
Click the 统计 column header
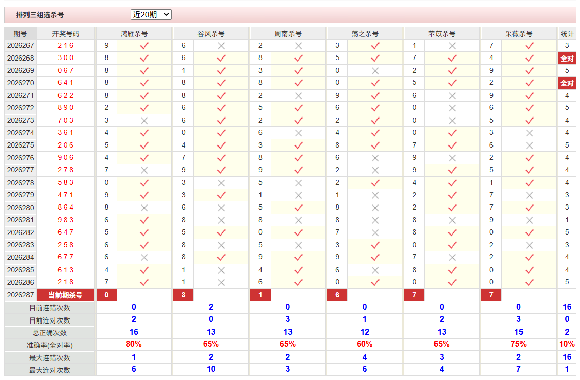click(567, 34)
